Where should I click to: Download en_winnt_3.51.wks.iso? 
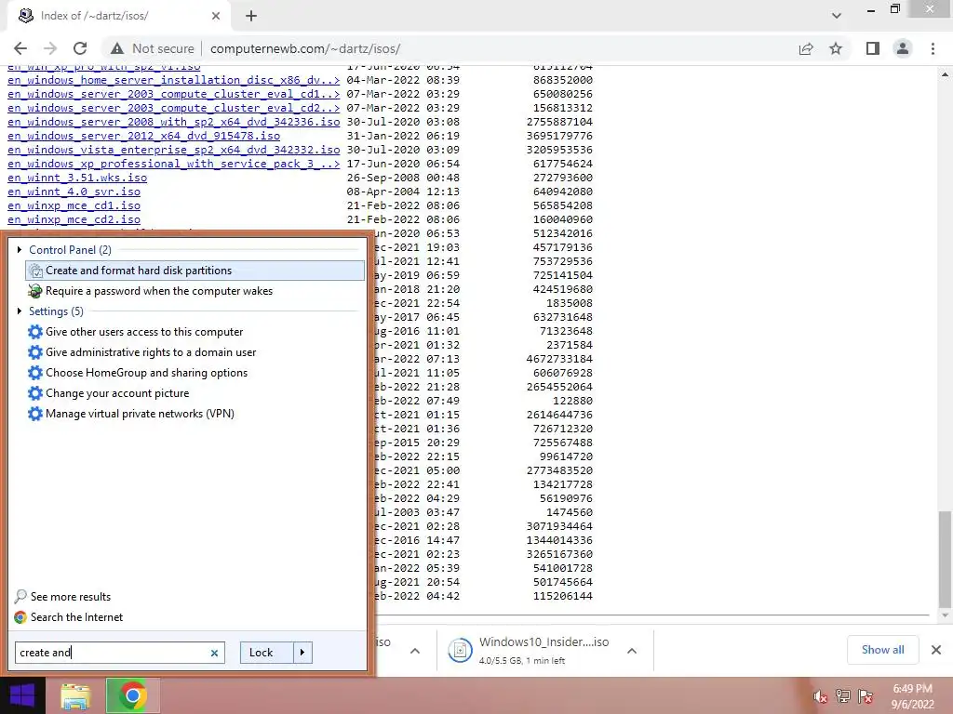tap(77, 178)
